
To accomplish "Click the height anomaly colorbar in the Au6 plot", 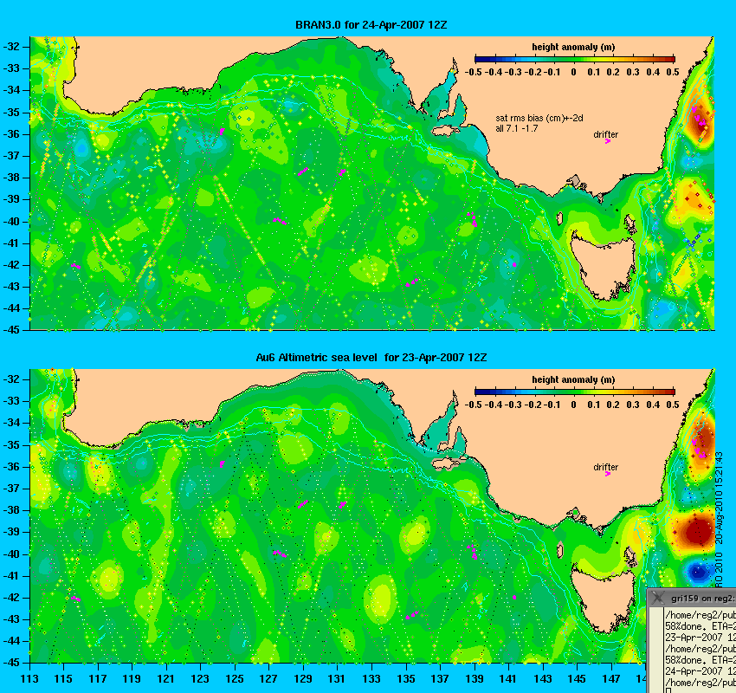I will (575, 392).
